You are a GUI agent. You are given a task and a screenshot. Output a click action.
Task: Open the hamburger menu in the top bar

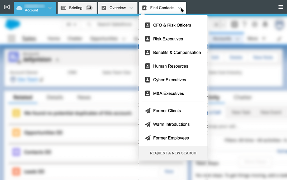[x=281, y=7]
